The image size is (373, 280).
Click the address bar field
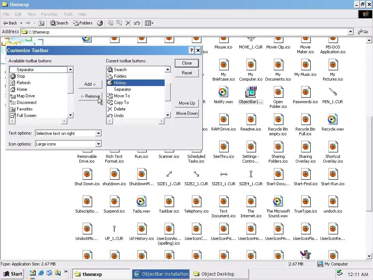click(184, 32)
